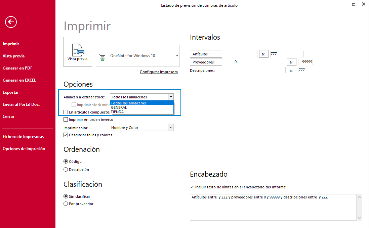Open Generar en PDF in sidebar

coord(17,68)
